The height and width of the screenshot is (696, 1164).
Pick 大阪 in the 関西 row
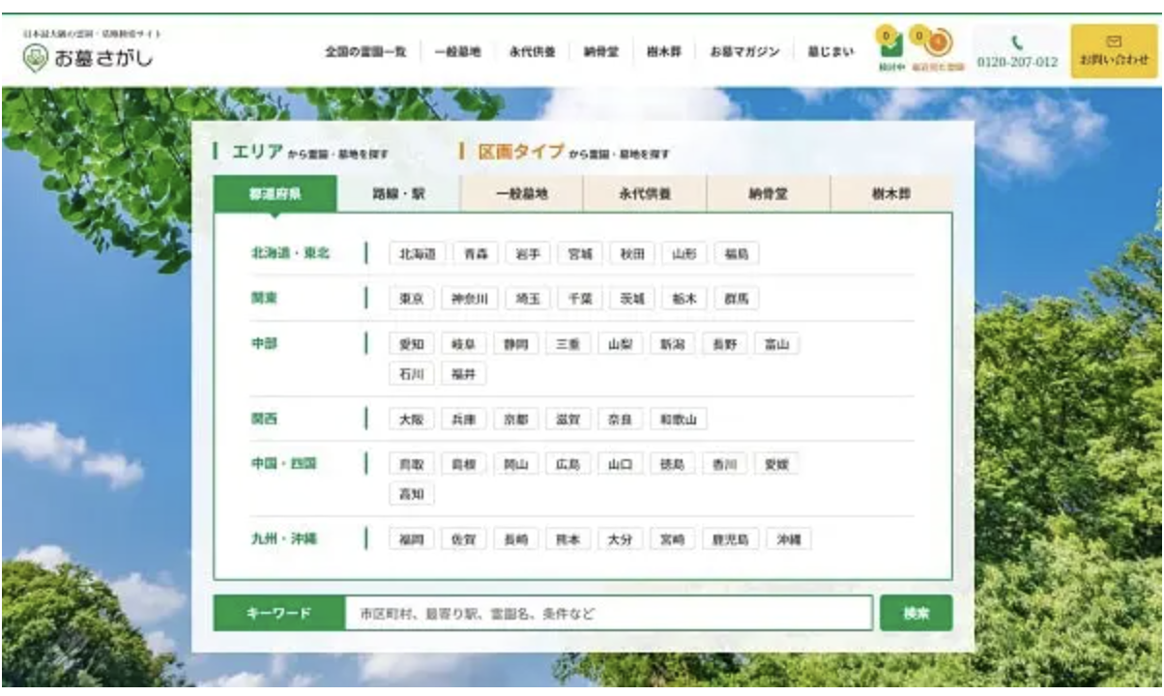[412, 420]
